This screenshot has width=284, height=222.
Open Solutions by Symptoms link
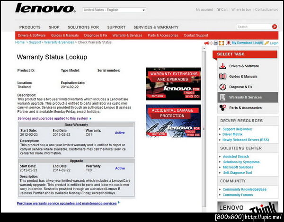click(x=241, y=162)
